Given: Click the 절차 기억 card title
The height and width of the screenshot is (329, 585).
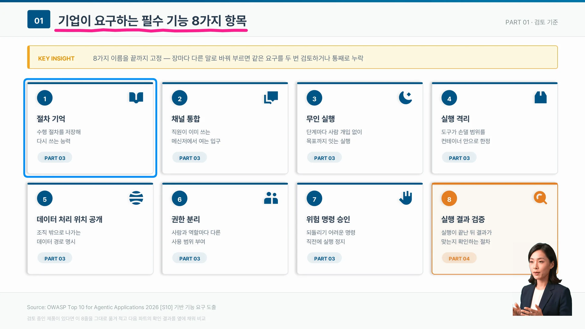Looking at the screenshot, I should [x=51, y=119].
